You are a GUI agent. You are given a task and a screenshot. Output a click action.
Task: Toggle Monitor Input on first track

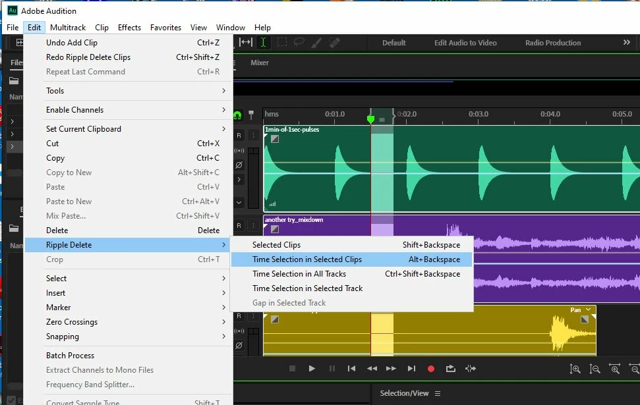click(253, 136)
